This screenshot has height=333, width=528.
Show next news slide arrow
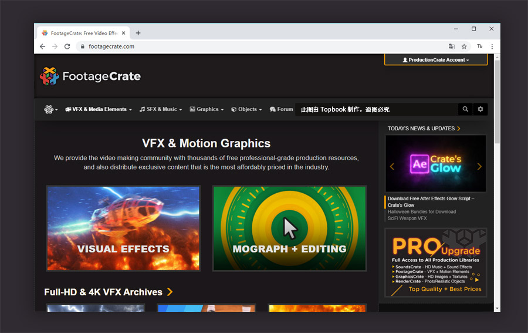(x=479, y=167)
